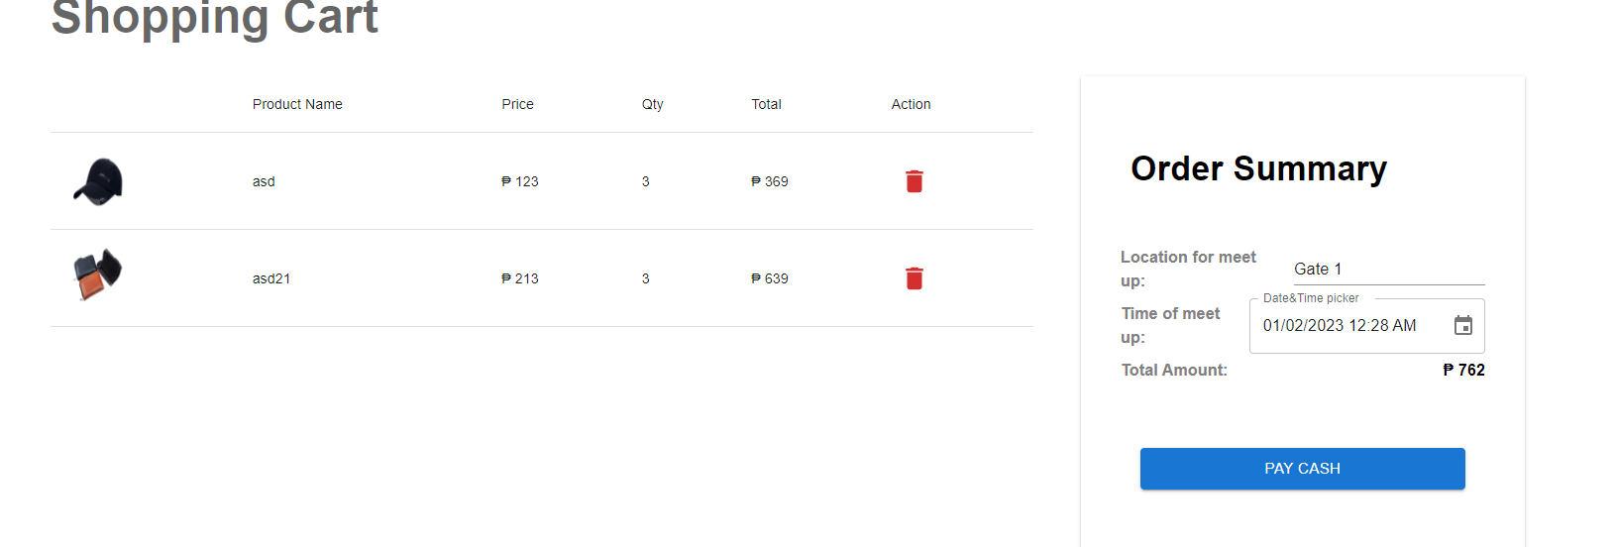Click the Action column header
Image resolution: width=1615 pixels, height=547 pixels.
tap(911, 104)
